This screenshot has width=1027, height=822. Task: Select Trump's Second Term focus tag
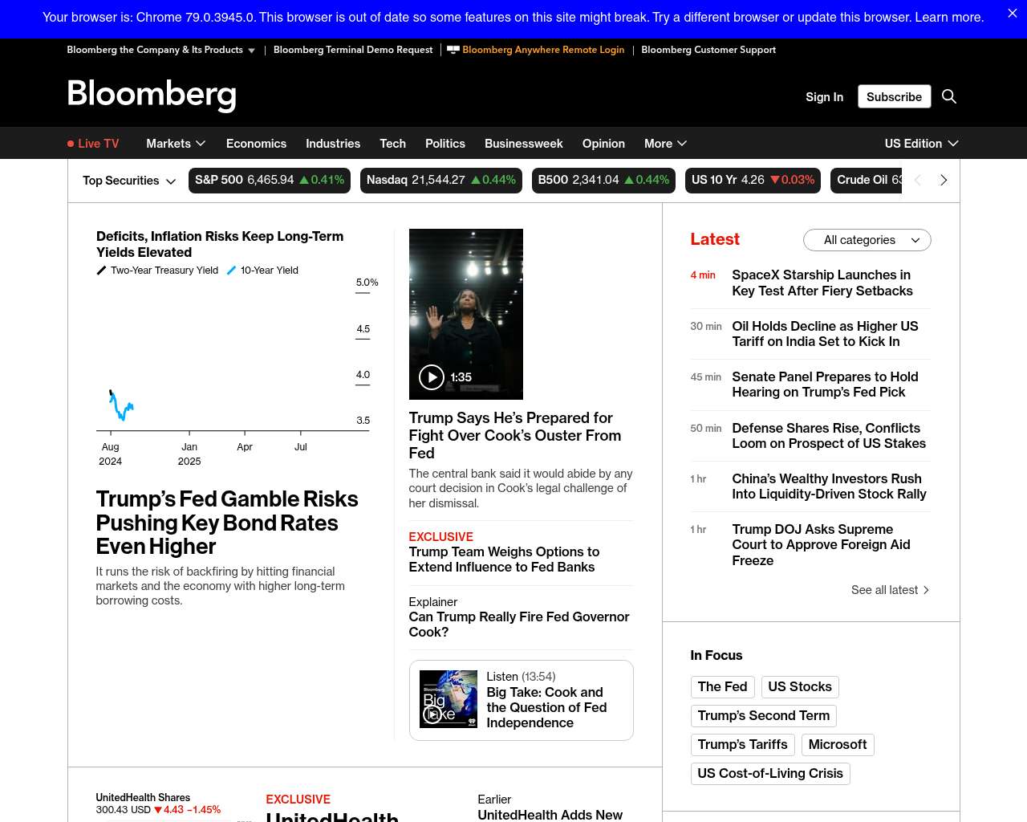tap(764, 716)
